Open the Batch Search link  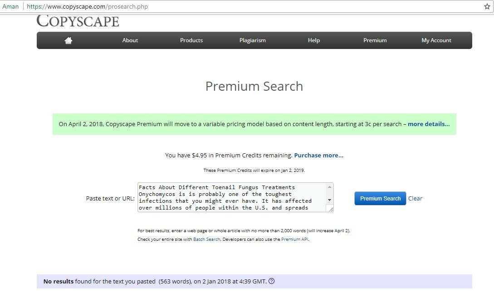[x=207, y=239]
